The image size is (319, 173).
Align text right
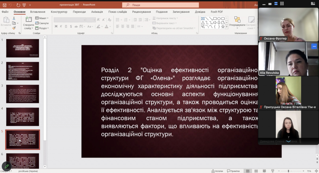click(128, 26)
